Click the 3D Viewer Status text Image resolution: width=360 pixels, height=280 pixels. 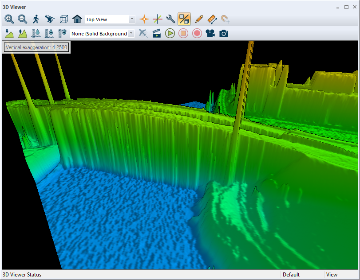pos(22,275)
